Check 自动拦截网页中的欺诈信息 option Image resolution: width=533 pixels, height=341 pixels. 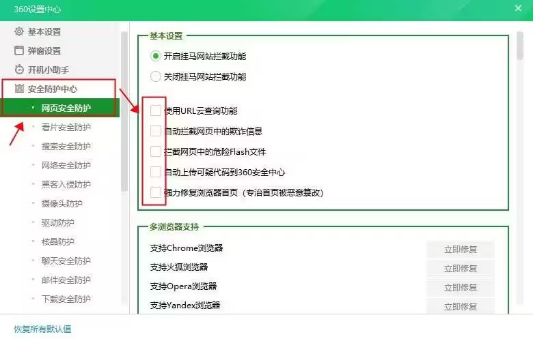pyautogui.click(x=156, y=131)
